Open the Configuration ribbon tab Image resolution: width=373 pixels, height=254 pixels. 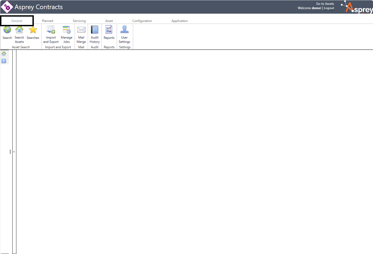[142, 21]
